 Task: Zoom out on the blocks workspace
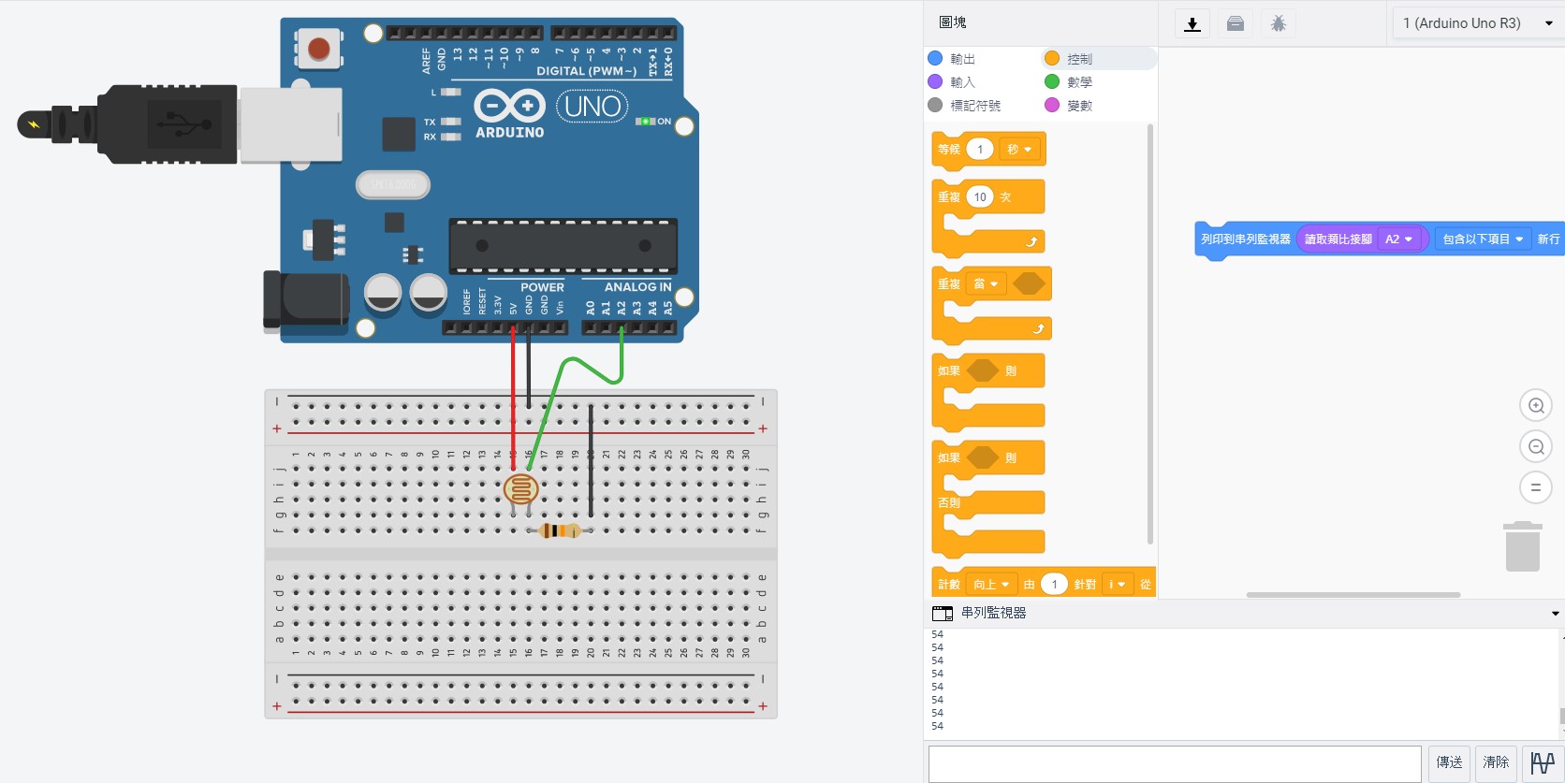tap(1536, 447)
